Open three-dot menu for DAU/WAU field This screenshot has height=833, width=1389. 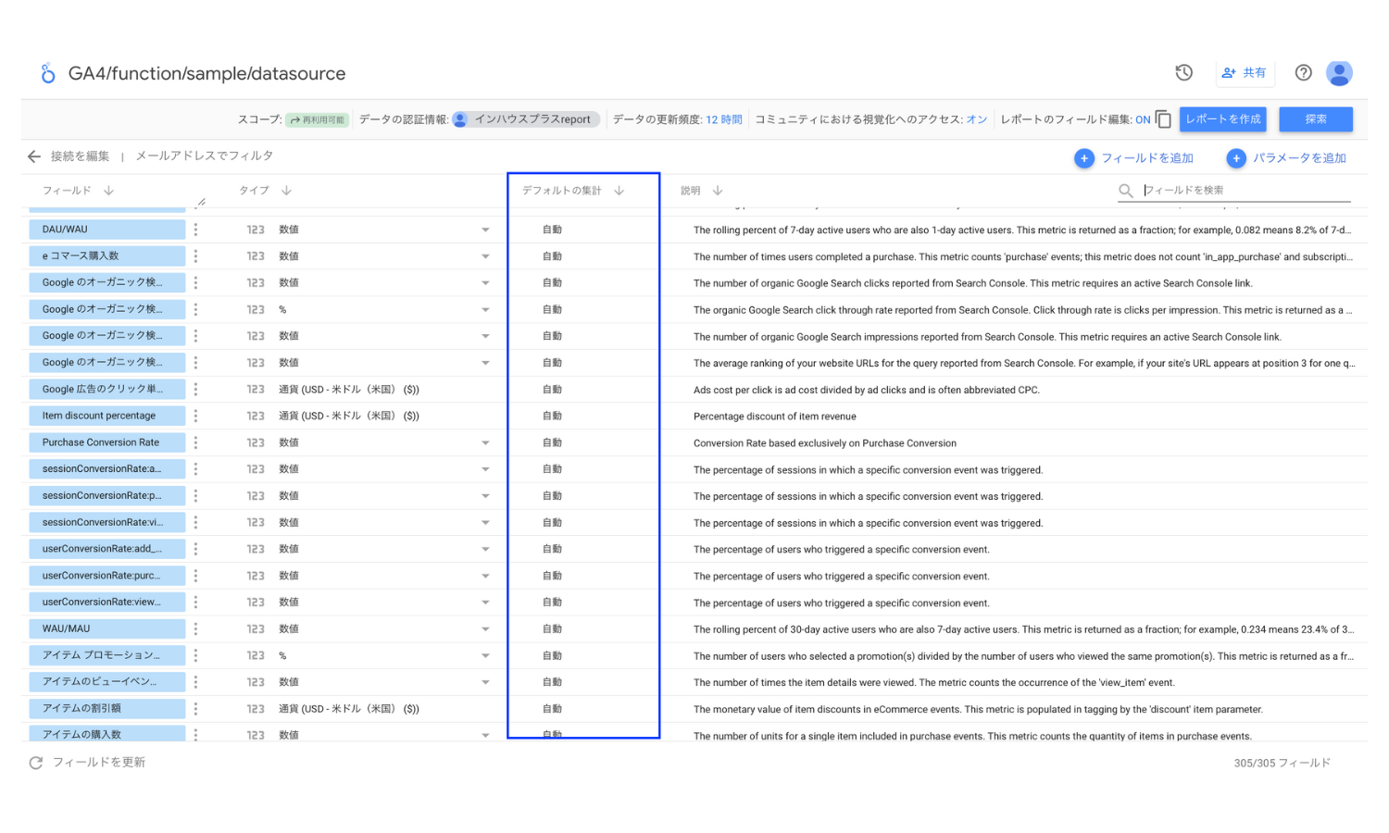(x=195, y=230)
